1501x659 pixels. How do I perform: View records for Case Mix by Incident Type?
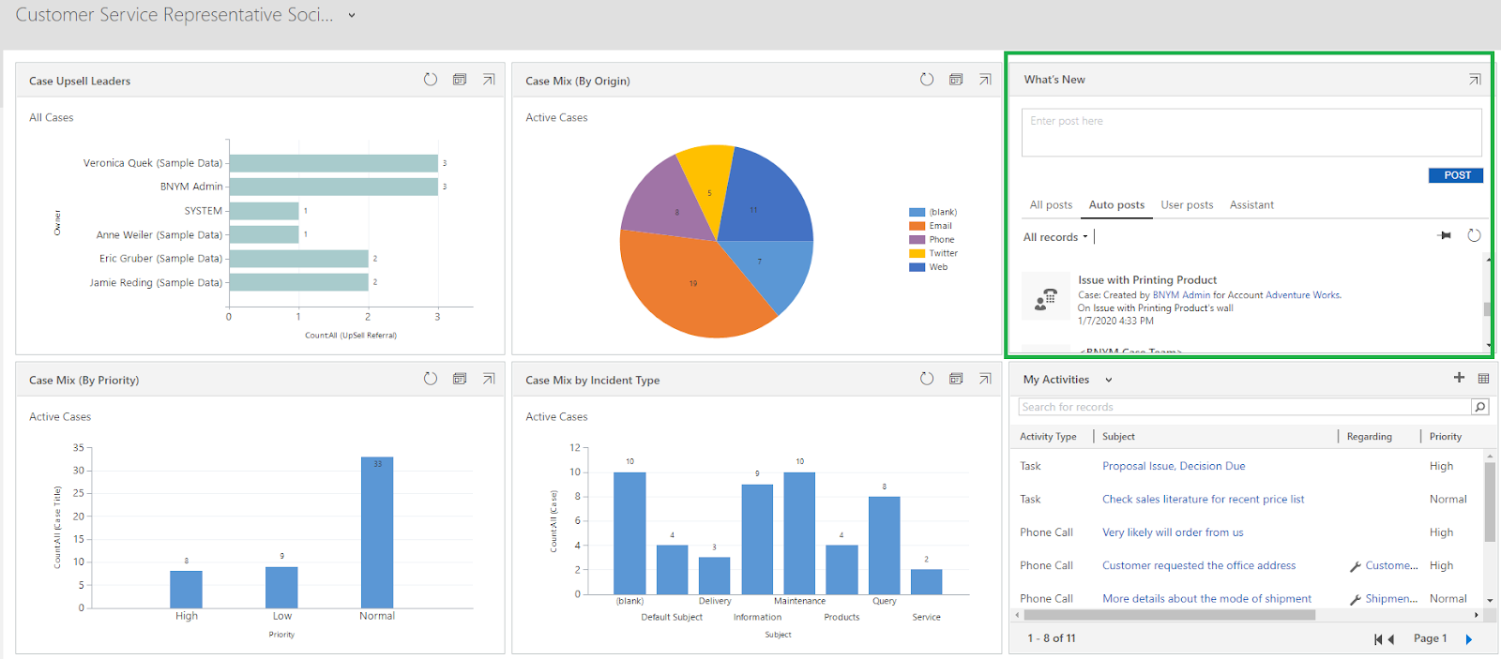coord(956,379)
